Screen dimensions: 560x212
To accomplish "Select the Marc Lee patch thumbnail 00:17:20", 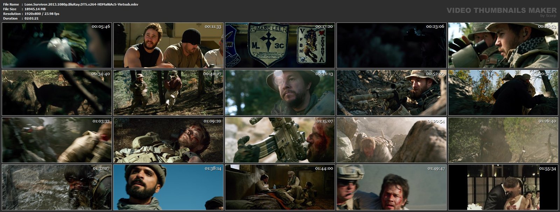I will coord(280,45).
